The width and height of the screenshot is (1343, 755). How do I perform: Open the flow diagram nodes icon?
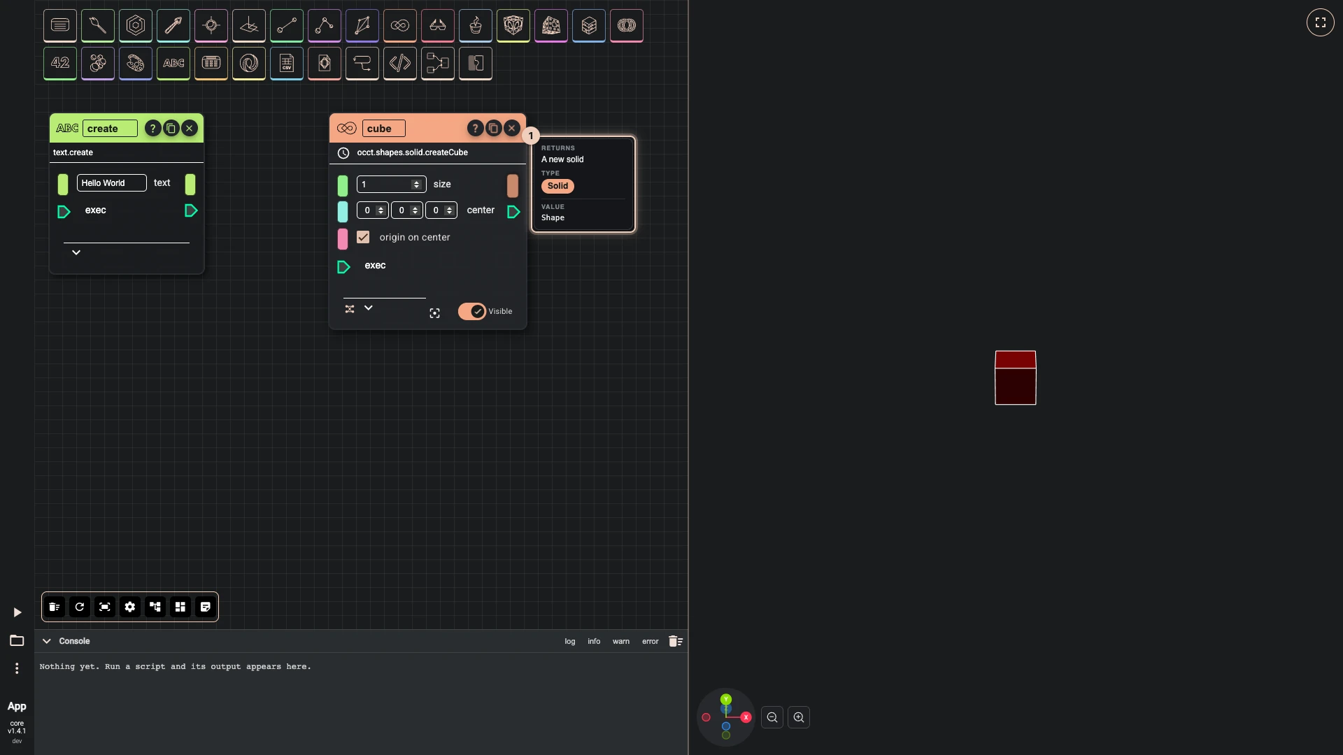438,64
